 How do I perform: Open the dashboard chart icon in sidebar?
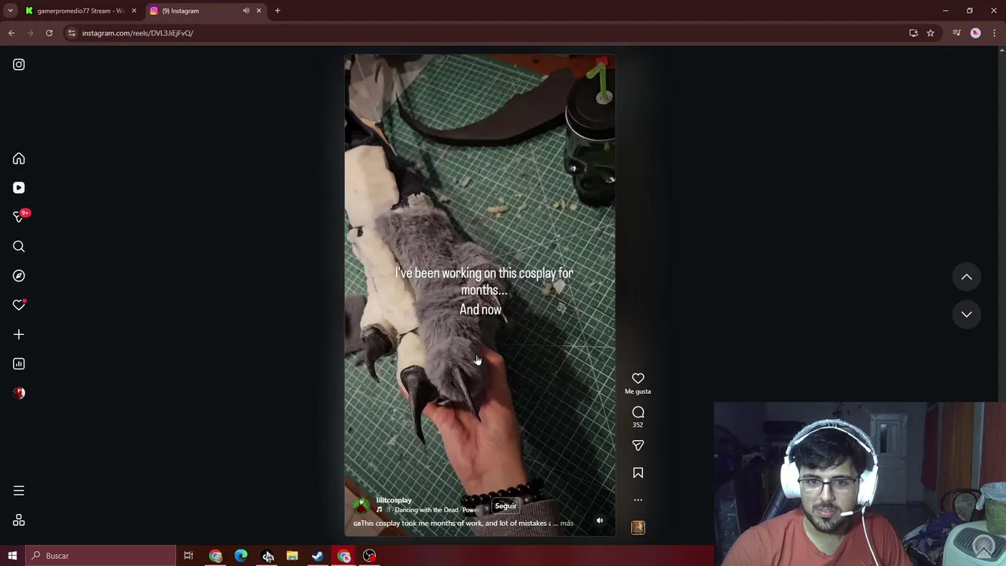[x=19, y=364]
